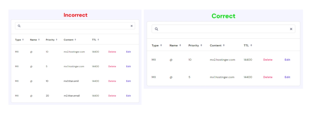
Task: Click TTL 14400 in the mx1.titan.emil row
Action: (95, 81)
